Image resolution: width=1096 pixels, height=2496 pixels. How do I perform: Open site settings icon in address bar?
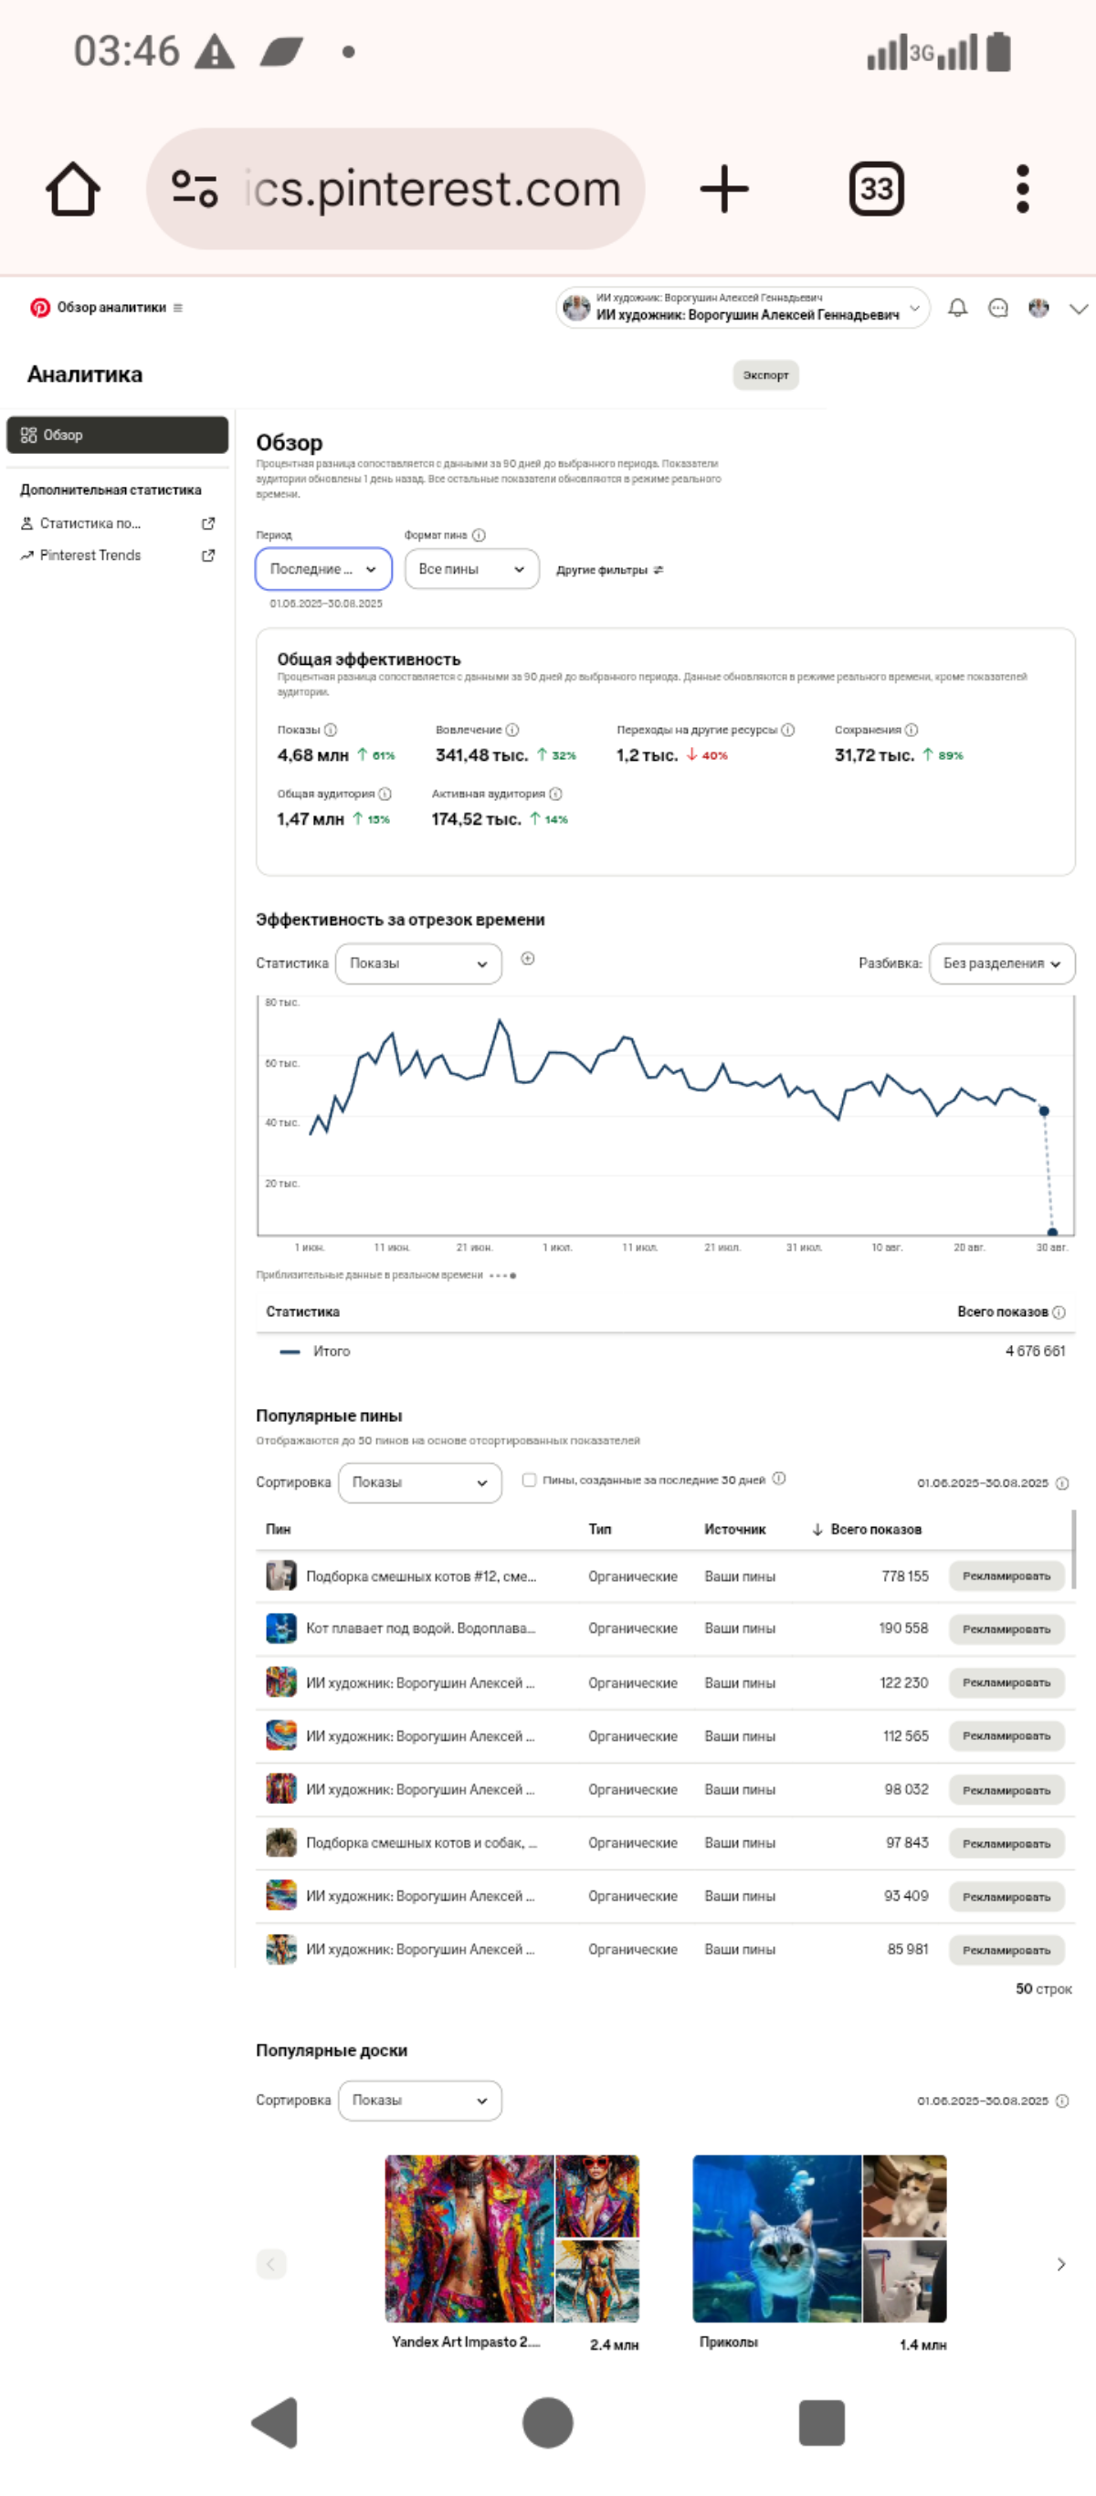194,188
